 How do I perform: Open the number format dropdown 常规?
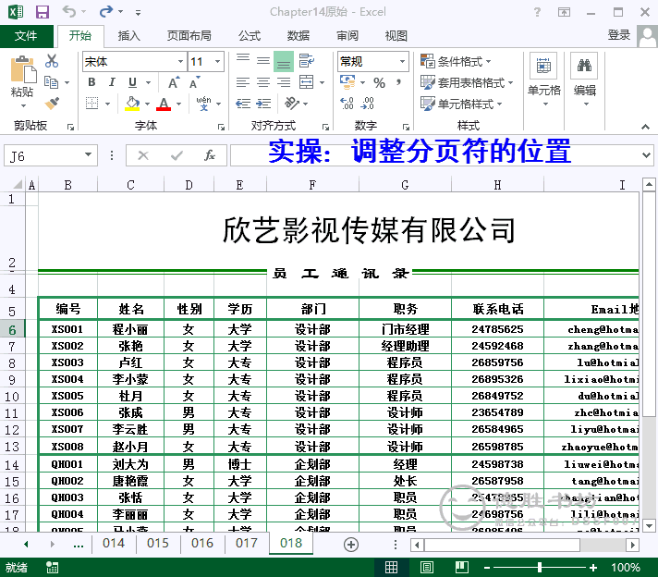click(402, 62)
